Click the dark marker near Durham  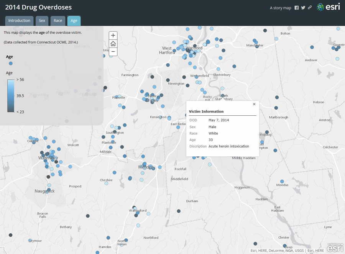(179, 211)
